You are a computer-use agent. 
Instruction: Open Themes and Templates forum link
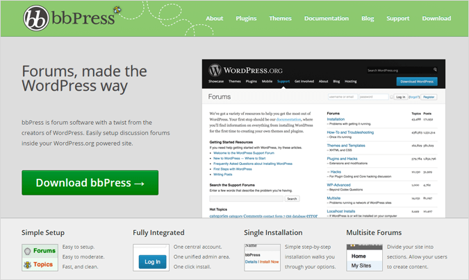pos(346,146)
